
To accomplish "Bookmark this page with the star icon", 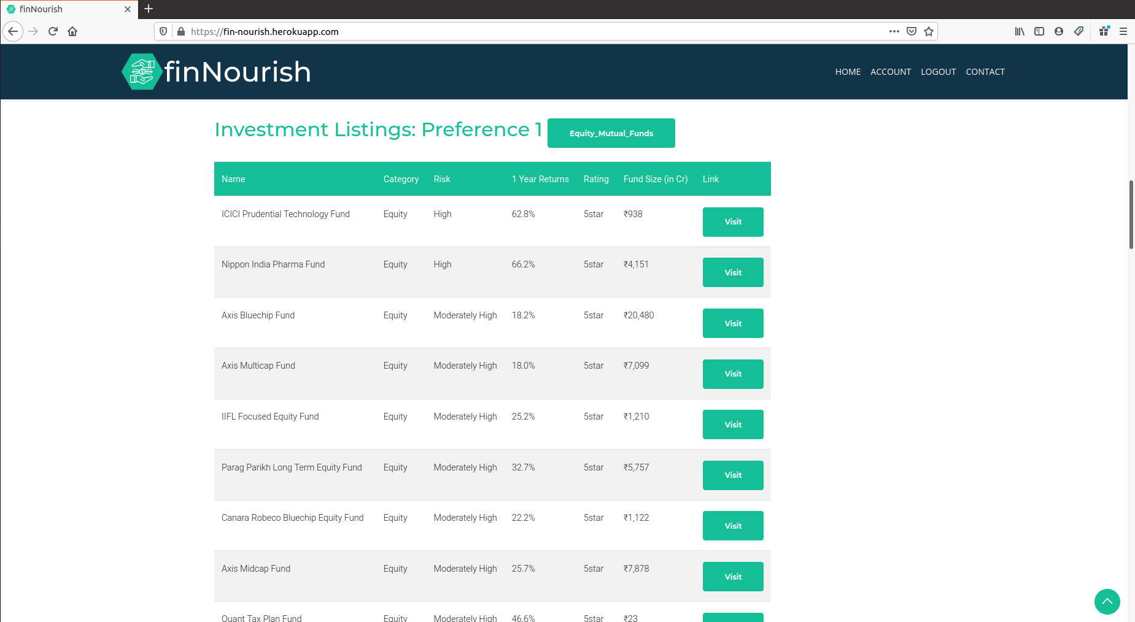I will [x=929, y=31].
